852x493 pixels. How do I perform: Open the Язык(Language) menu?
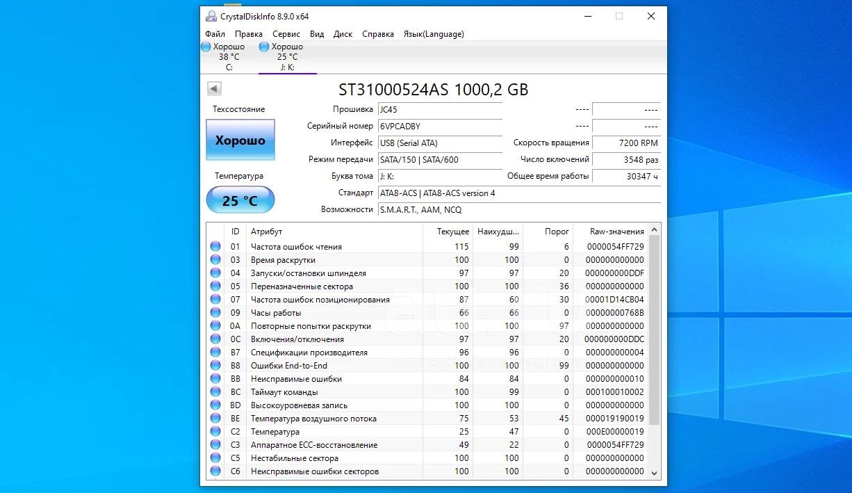click(434, 34)
